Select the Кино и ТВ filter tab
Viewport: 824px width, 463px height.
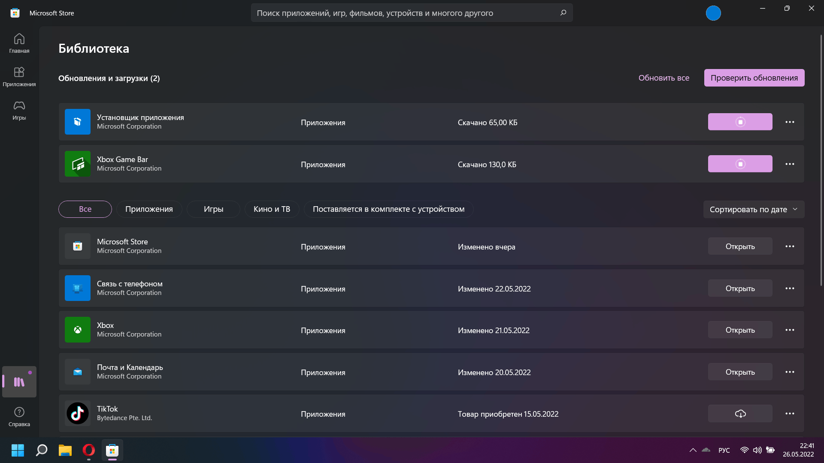point(272,209)
